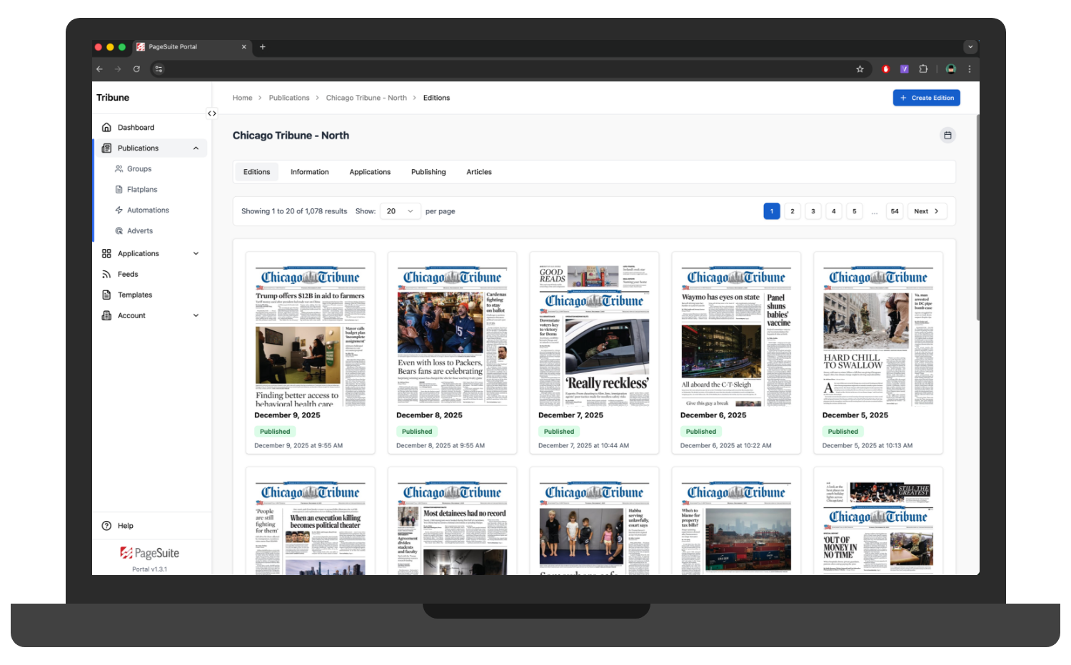Open the Feeds page

(x=128, y=275)
